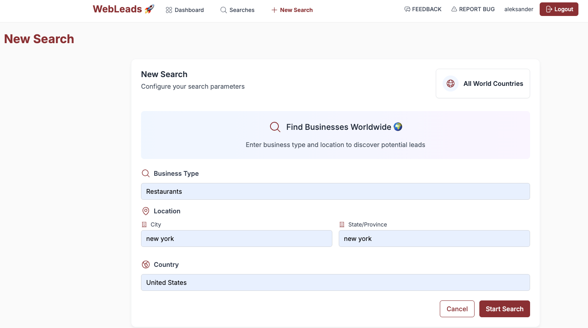The width and height of the screenshot is (588, 328).
Task: Select New Search in the top navigation
Action: 292,10
